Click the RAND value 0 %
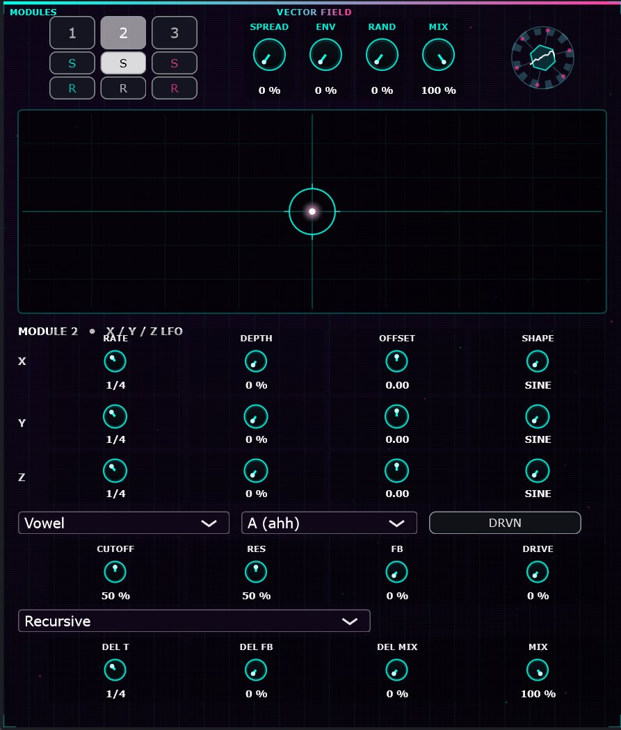 coord(382,90)
